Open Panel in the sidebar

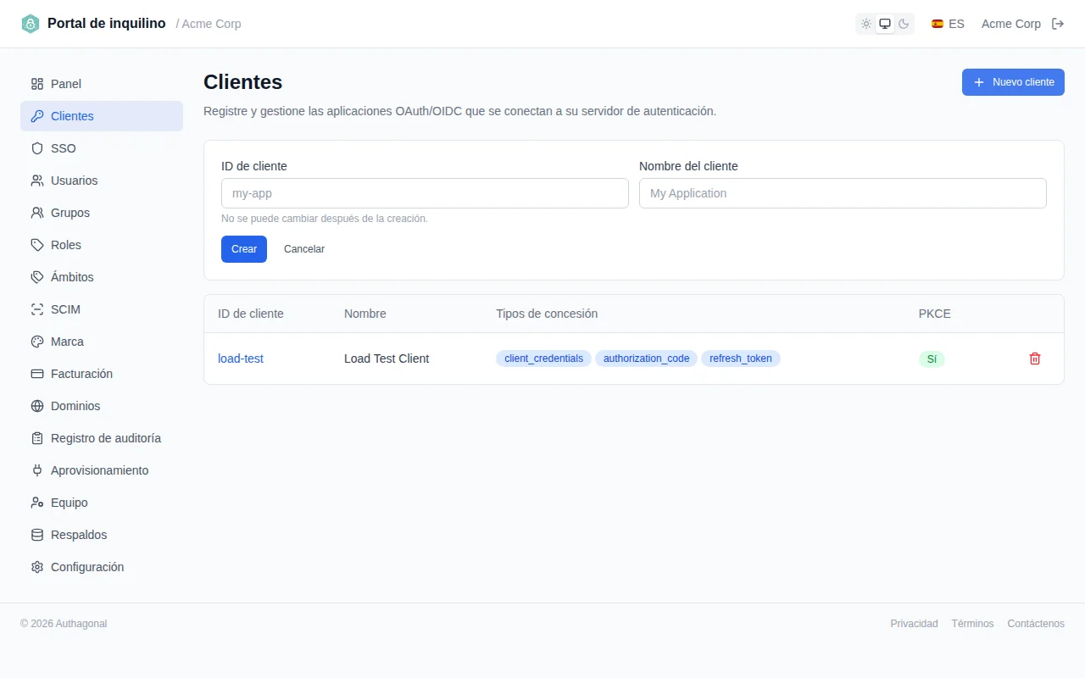(x=102, y=84)
